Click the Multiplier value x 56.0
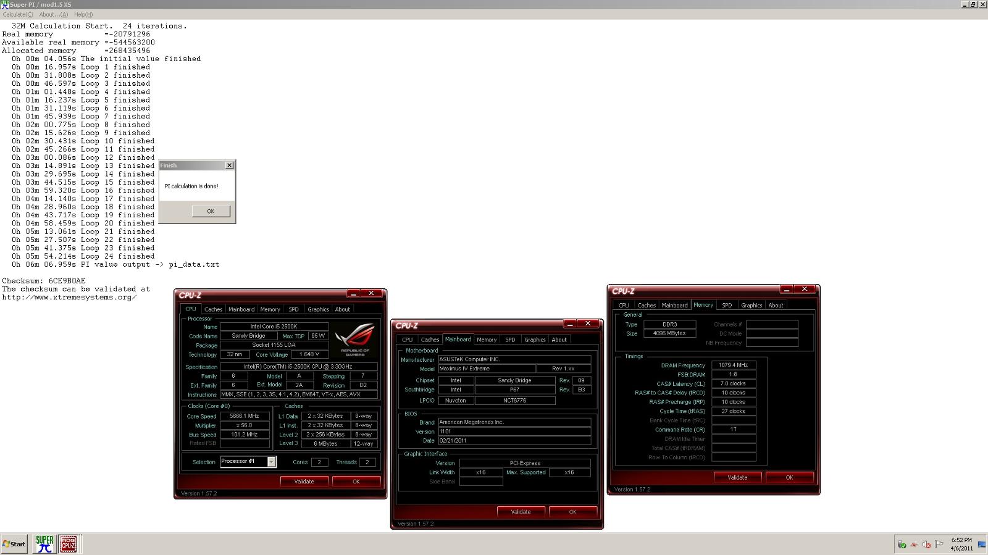 click(245, 425)
